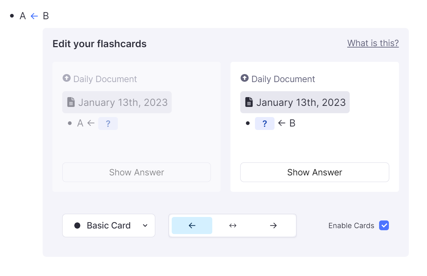This screenshot has width=427, height=276.
Task: Click Show Answer on the right flashcard
Action: [314, 172]
